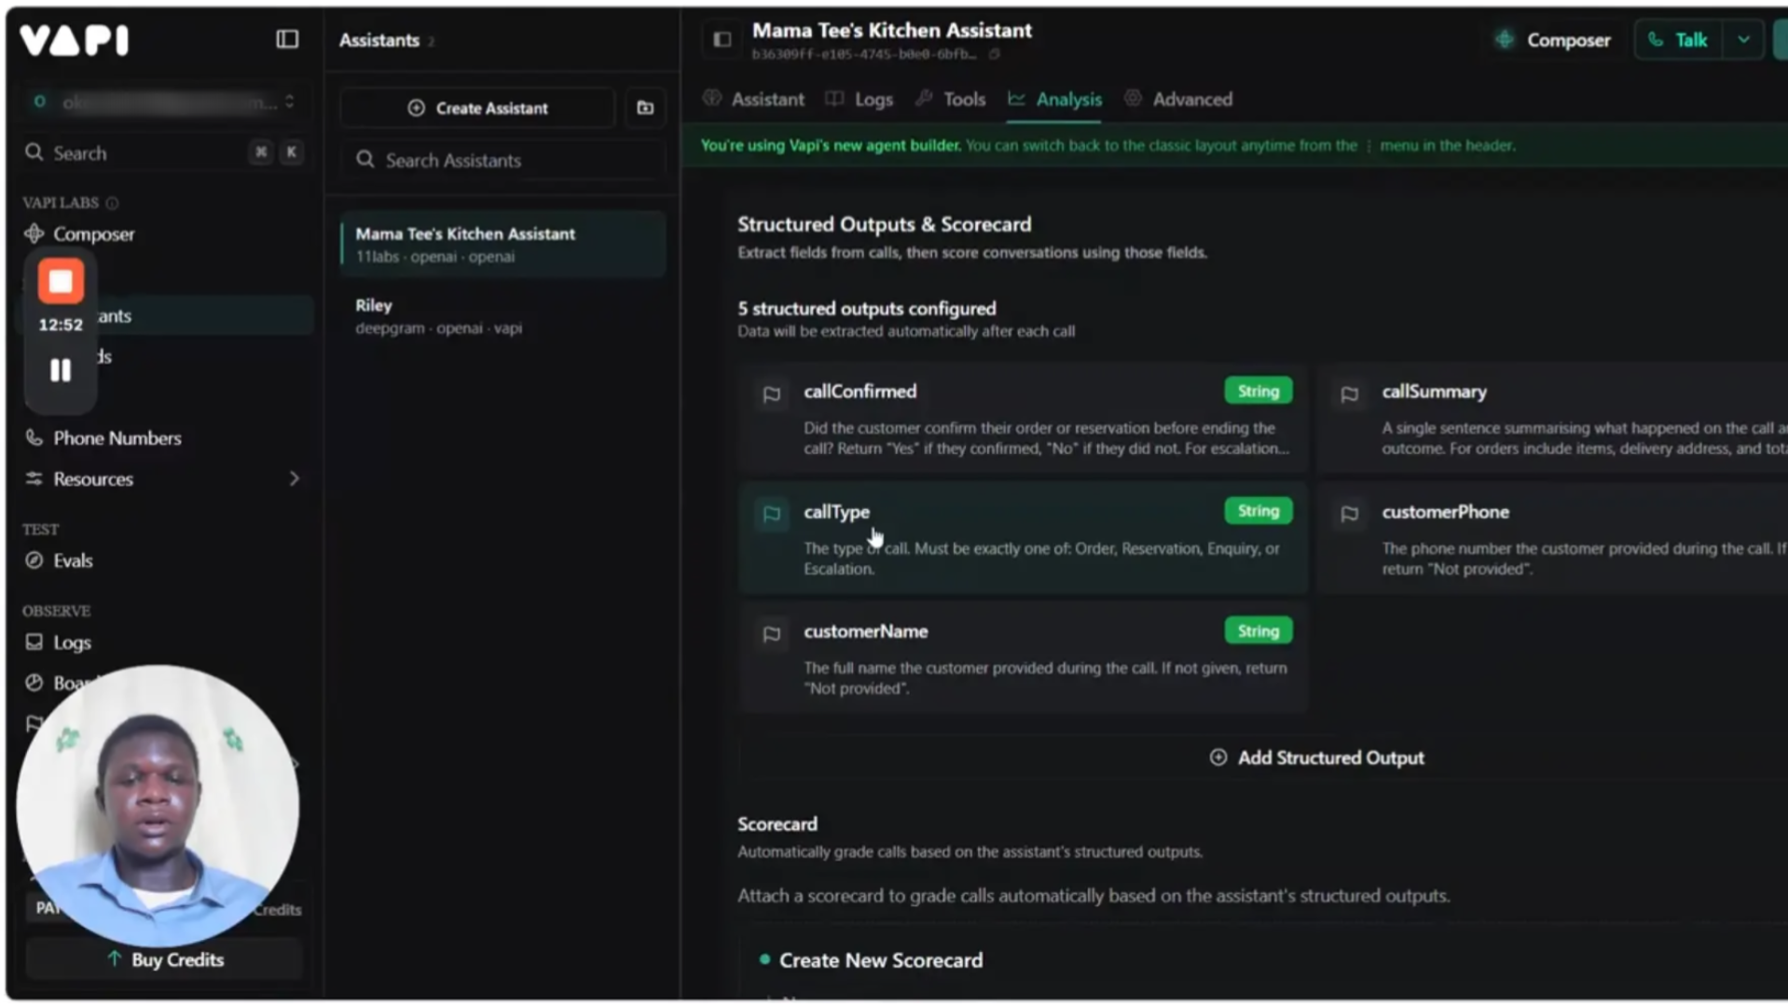
Task: Select the Analysis tab
Action: (1054, 100)
